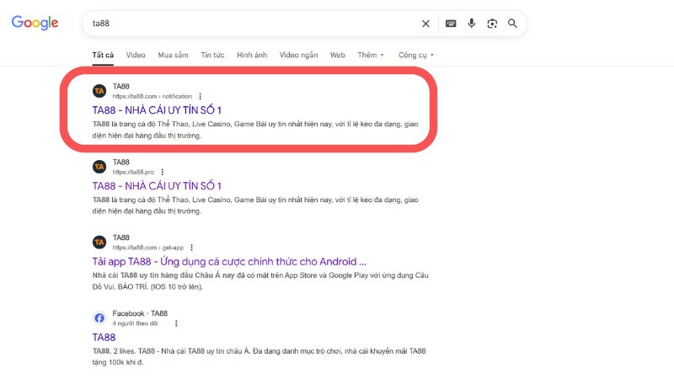The height and width of the screenshot is (379, 674).
Task: Open the Facebook TA88 result title
Action: (104, 338)
